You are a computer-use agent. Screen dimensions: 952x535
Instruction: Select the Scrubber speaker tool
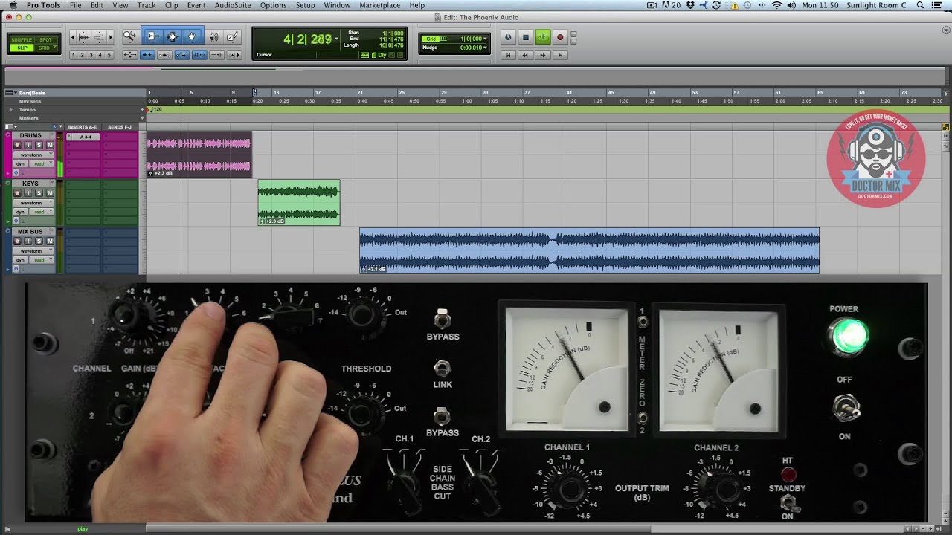pos(213,36)
